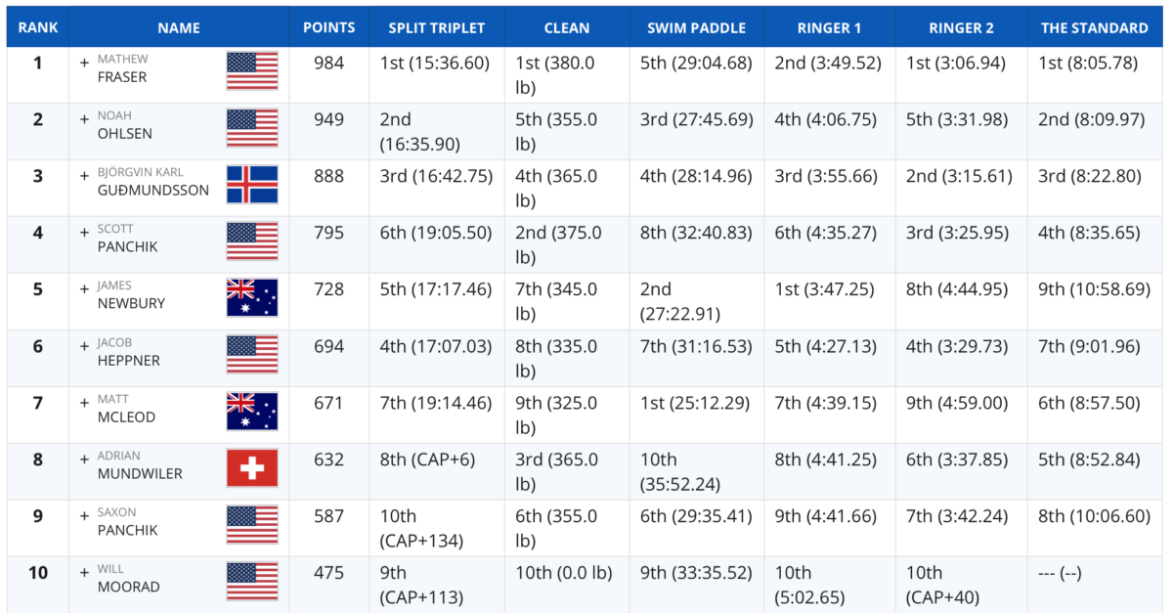Click US flag next to Mathew Fraser

[252, 71]
